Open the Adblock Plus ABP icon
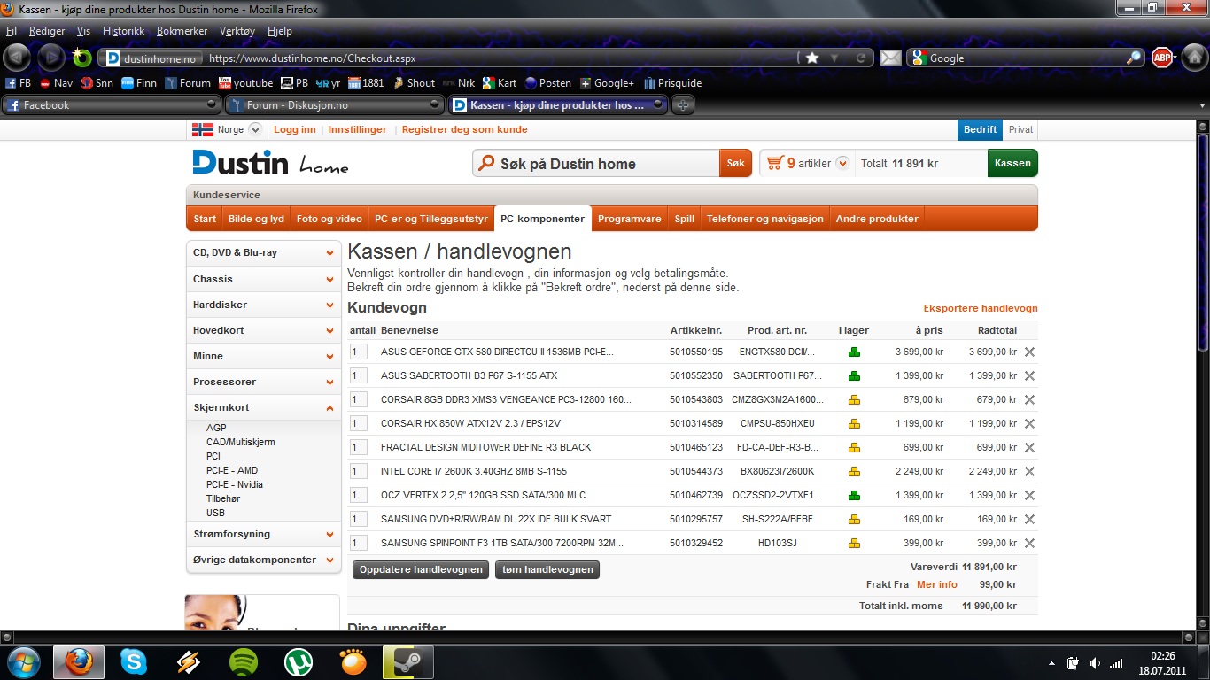This screenshot has width=1210, height=680. (x=1162, y=58)
